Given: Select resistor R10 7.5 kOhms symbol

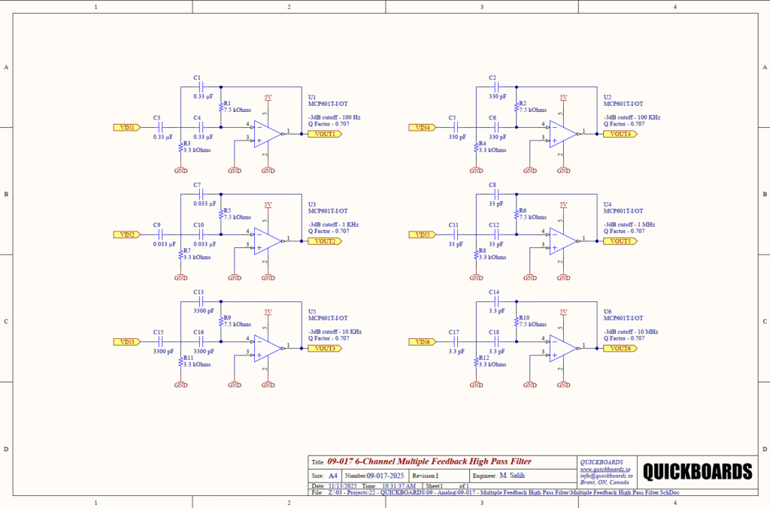Looking at the screenshot, I should tap(517, 320).
